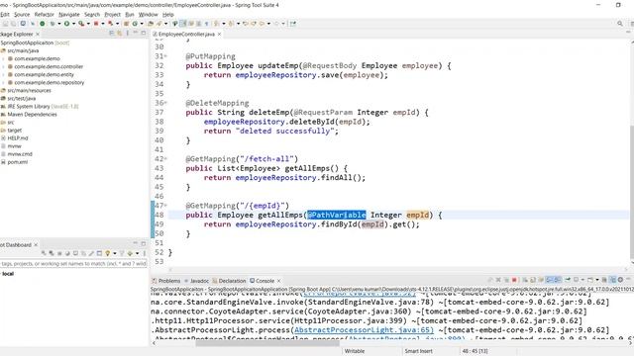Click the external-open icon at end of toolbar
The width and height of the screenshot is (634, 356).
292,24
